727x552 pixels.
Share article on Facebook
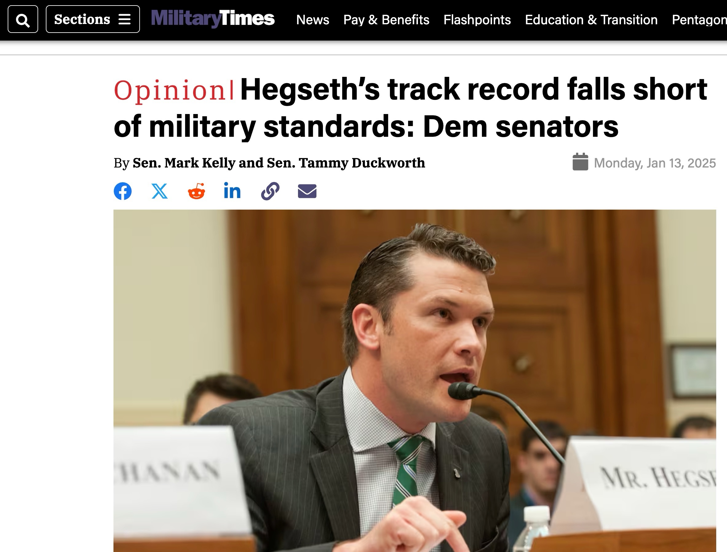[123, 191]
